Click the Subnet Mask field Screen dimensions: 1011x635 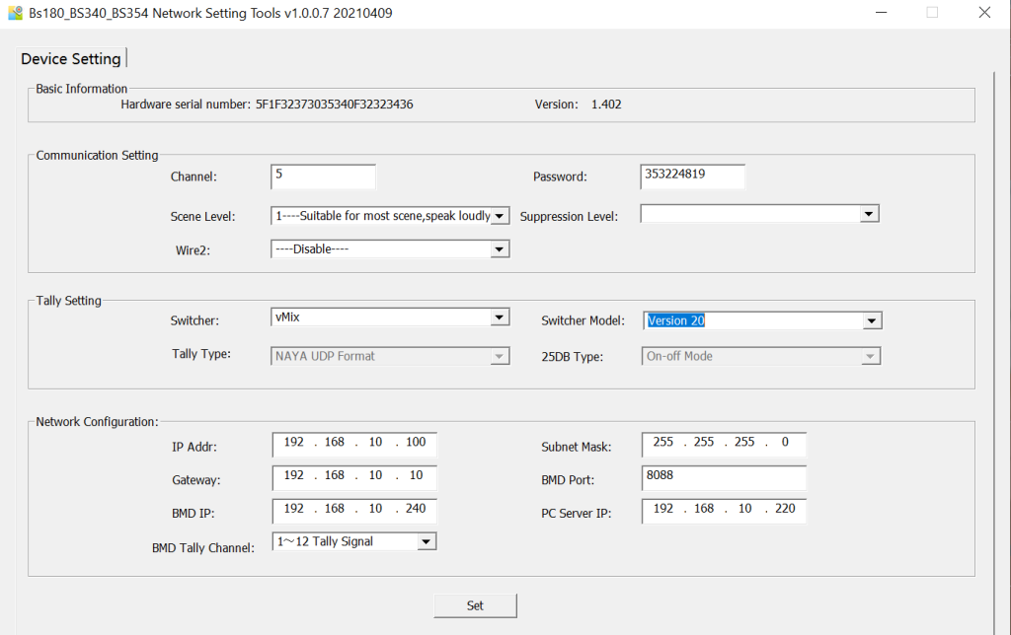coord(724,444)
